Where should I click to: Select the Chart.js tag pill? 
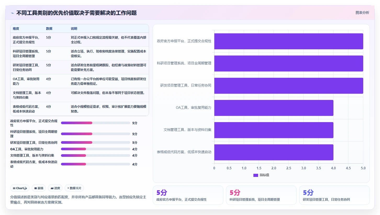click(20, 188)
